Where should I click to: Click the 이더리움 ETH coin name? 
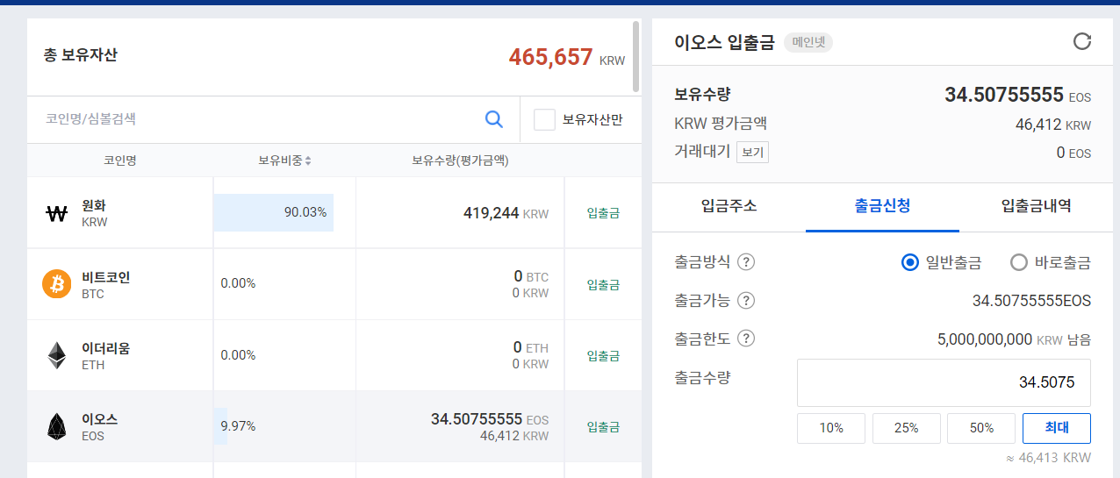[x=105, y=355]
